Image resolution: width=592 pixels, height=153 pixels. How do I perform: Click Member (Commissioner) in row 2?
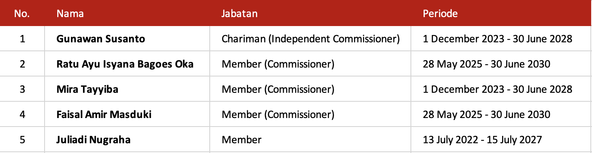[x=278, y=64]
